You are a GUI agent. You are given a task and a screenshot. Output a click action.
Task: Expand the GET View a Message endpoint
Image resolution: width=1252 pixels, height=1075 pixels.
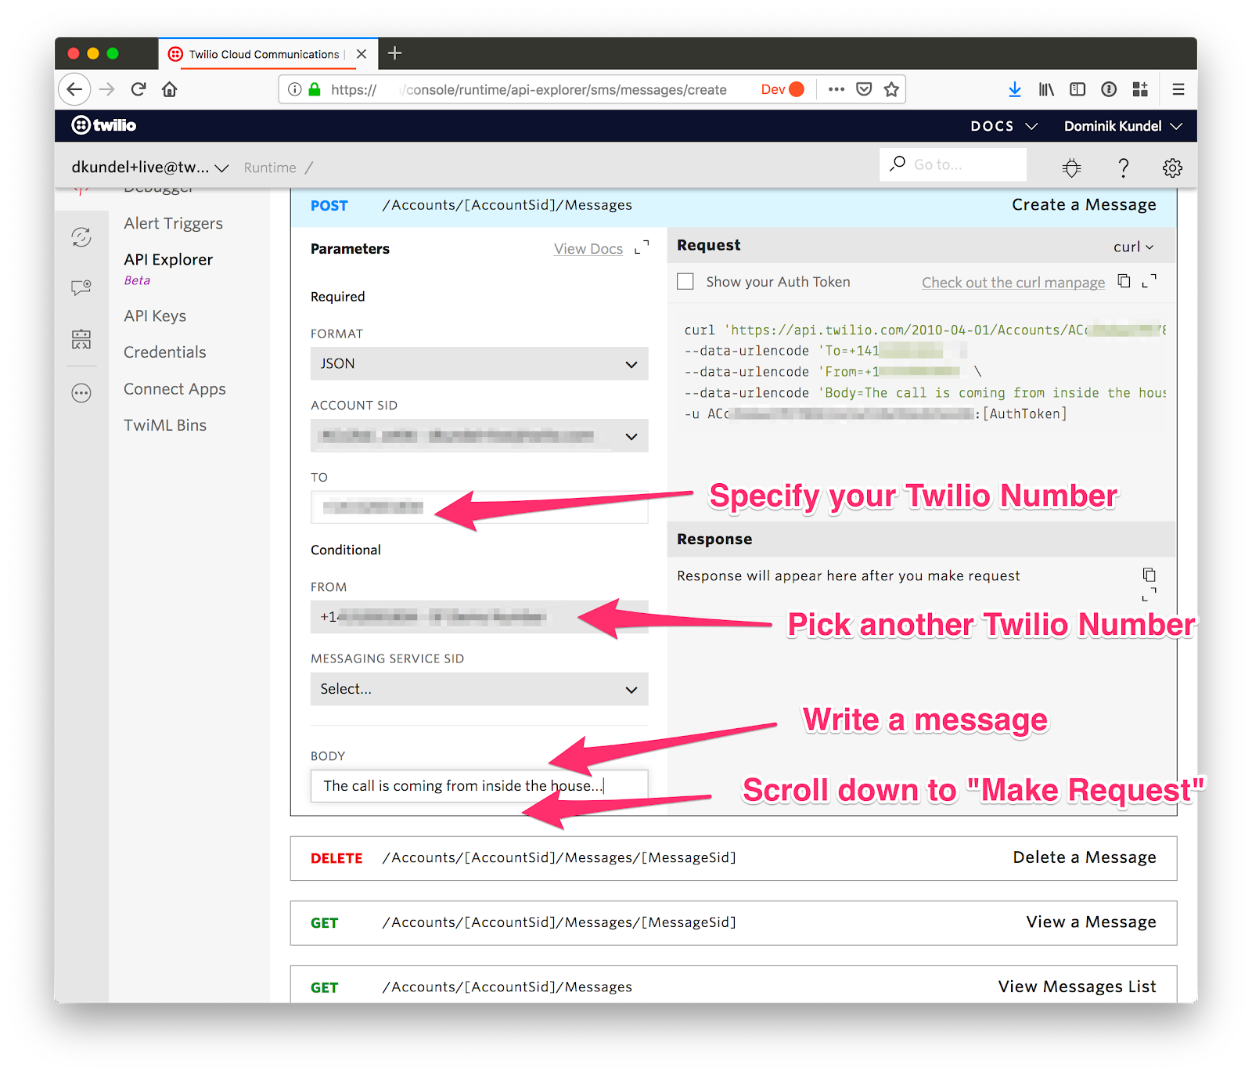(733, 922)
